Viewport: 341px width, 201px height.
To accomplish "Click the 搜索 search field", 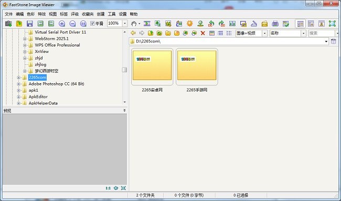I will [x=322, y=33].
